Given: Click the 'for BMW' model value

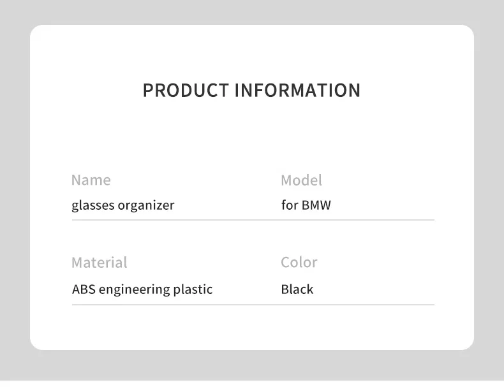Looking at the screenshot, I should click(306, 205).
